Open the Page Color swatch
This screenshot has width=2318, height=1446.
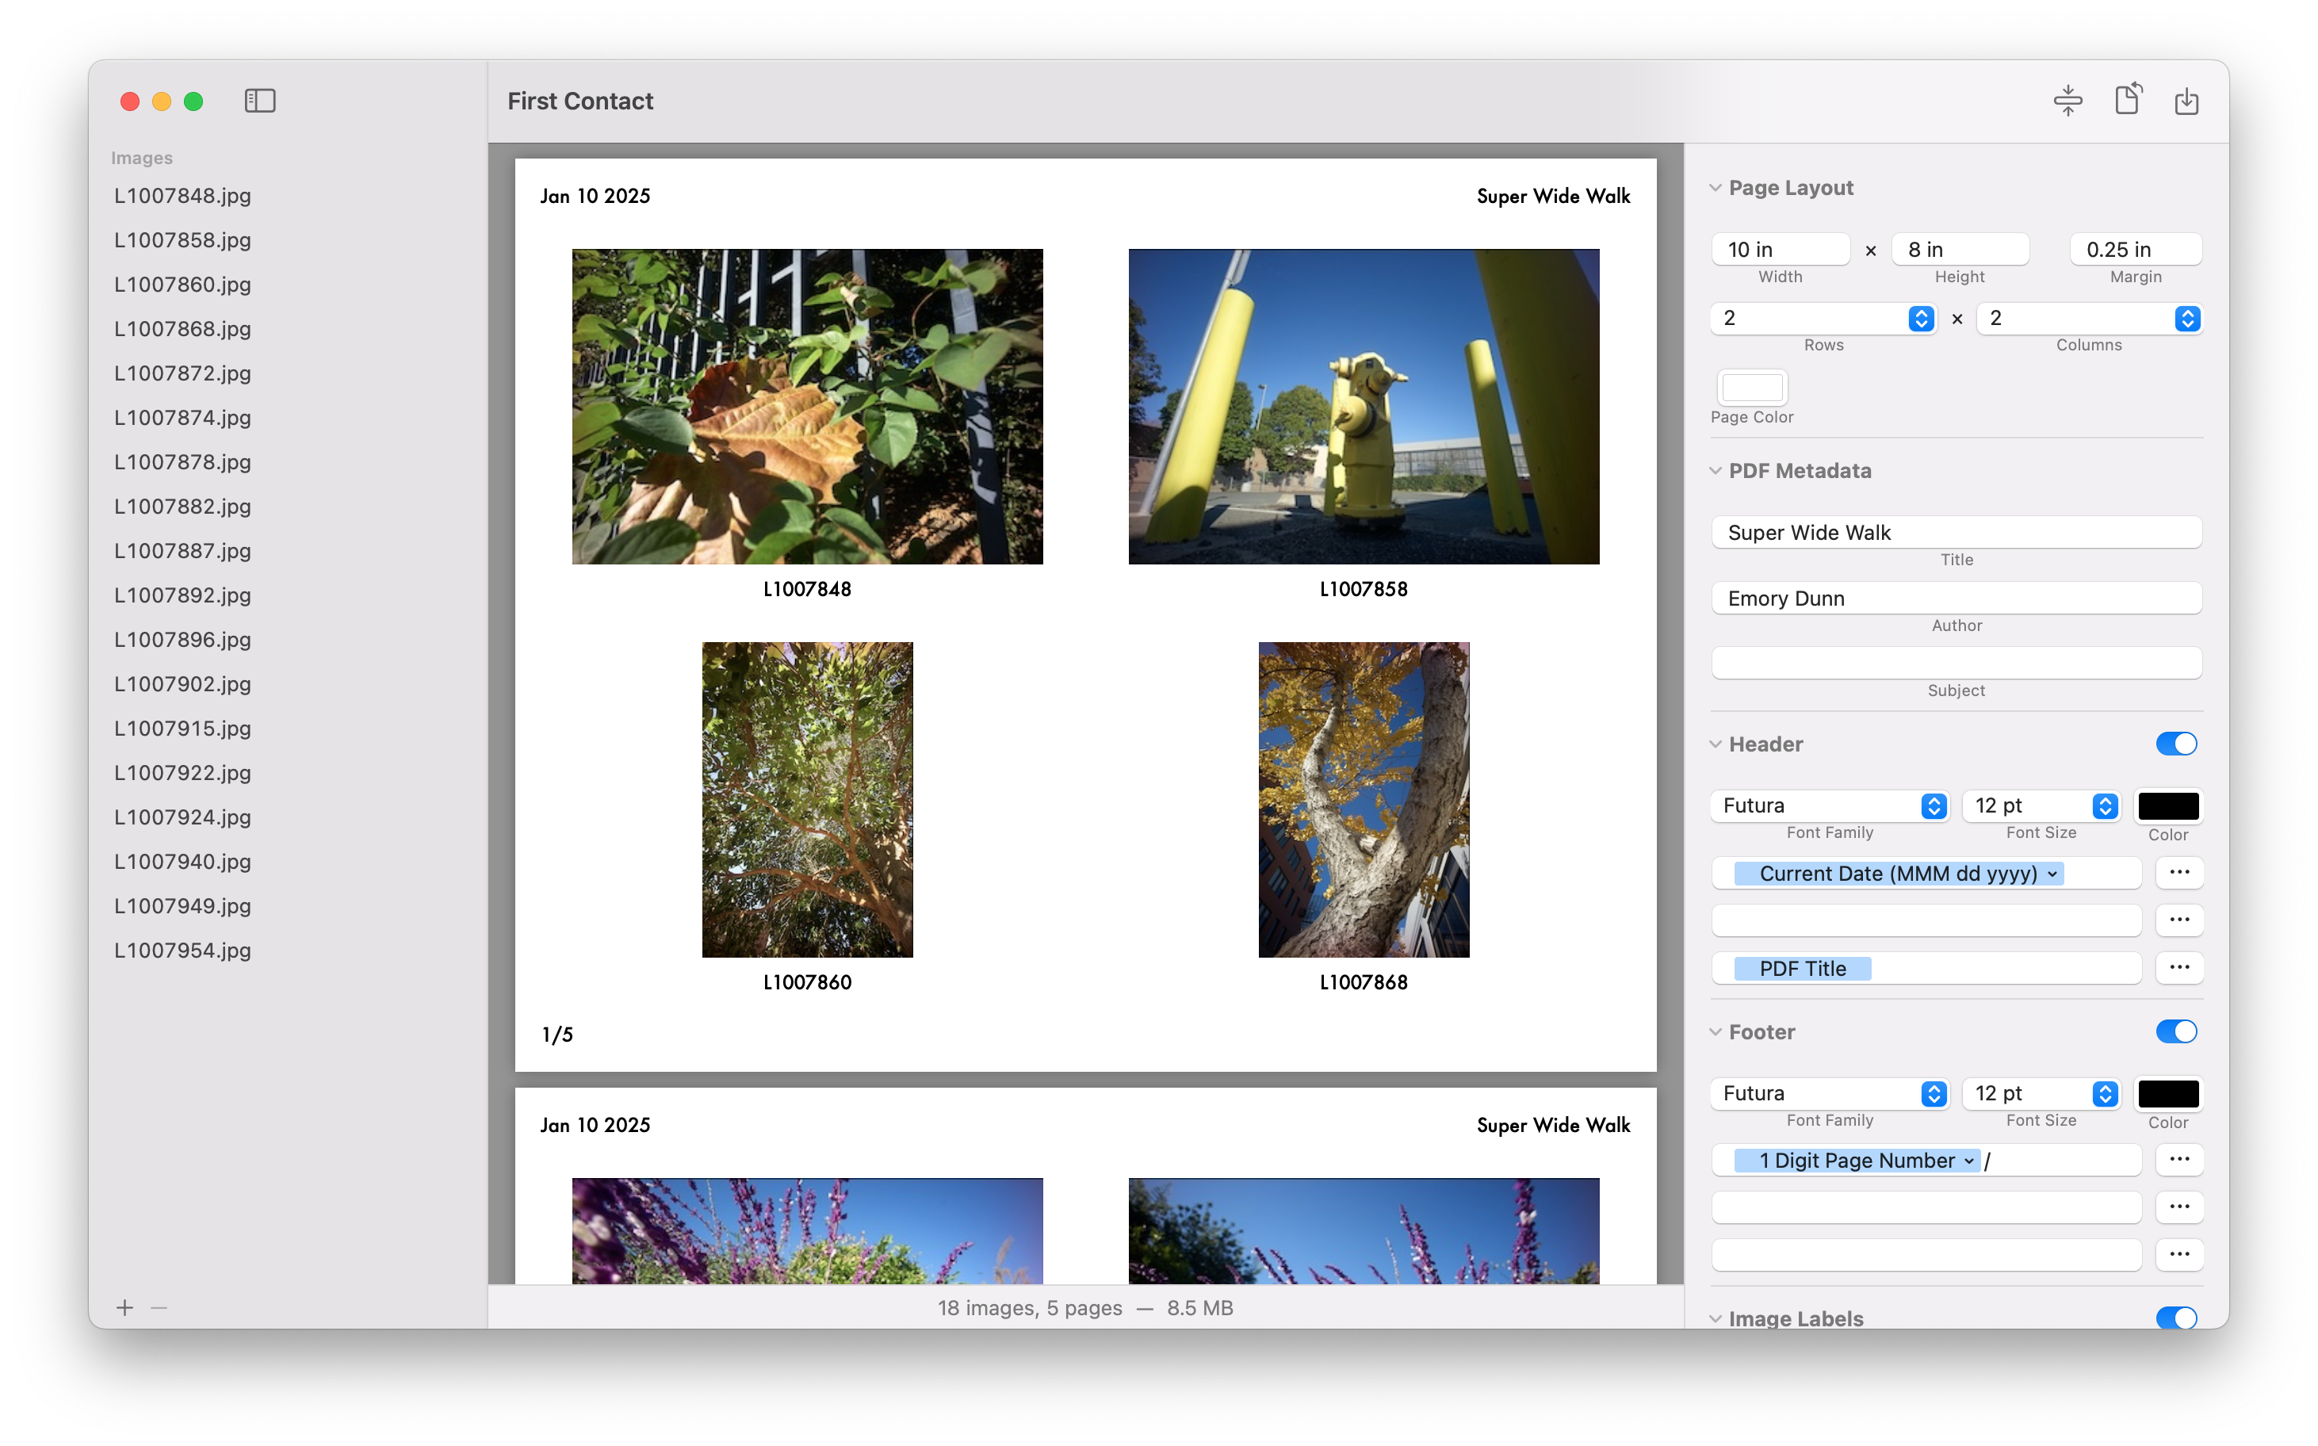point(1752,388)
